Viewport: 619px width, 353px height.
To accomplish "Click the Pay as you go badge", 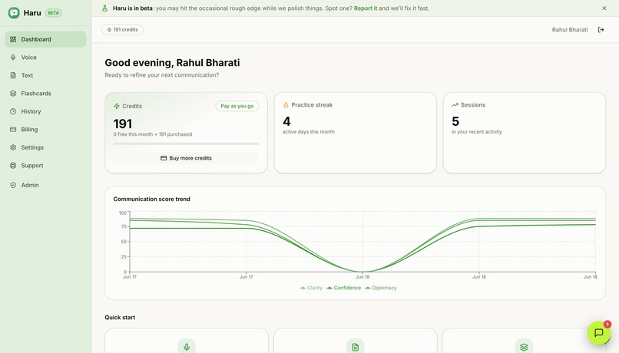I will (237, 106).
